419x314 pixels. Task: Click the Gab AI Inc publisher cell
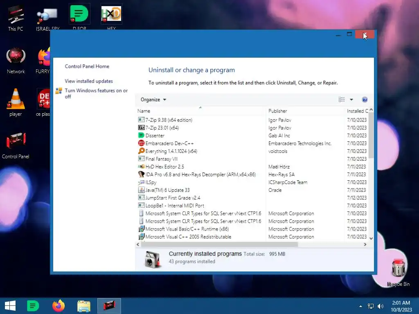point(279,136)
